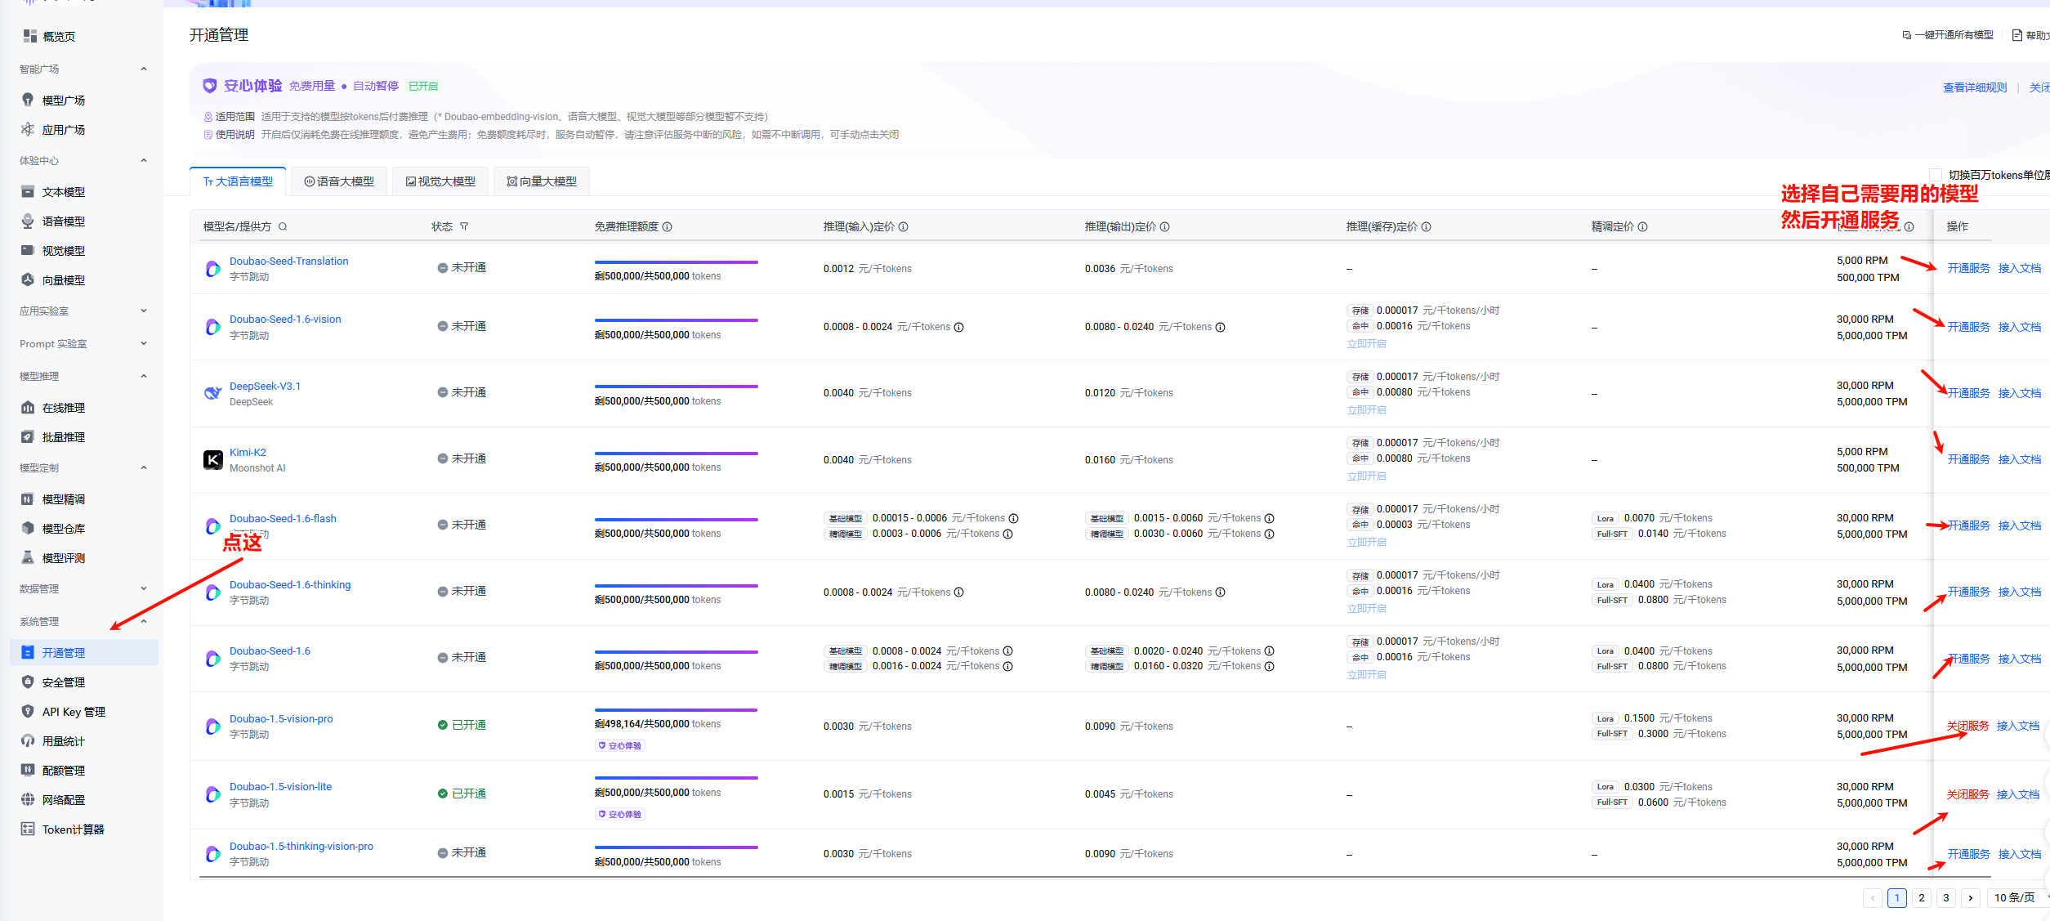Go to page 3 of the table
The height and width of the screenshot is (921, 2050).
1946,898
